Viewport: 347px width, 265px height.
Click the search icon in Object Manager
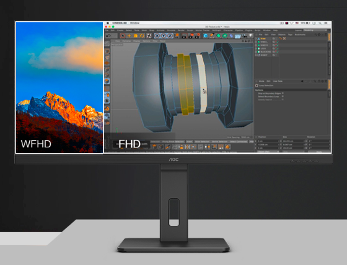tap(316, 35)
